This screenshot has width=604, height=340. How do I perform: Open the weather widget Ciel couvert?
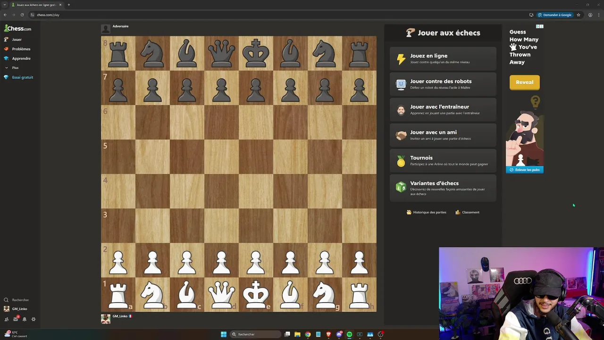point(16,334)
